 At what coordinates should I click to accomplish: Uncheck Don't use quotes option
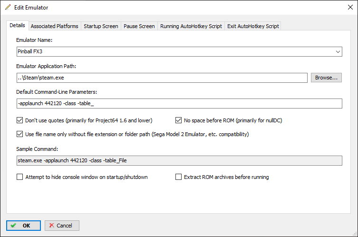coord(20,120)
